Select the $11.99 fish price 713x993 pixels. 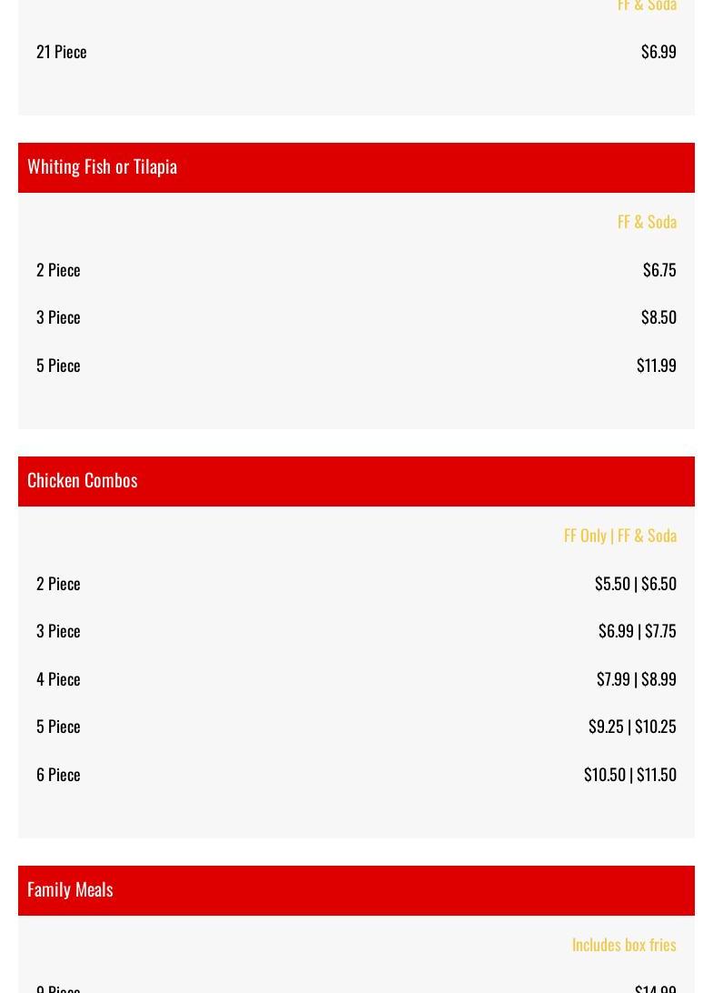pos(656,366)
